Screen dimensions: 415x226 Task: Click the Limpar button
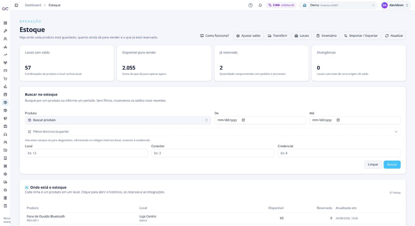click(x=373, y=164)
